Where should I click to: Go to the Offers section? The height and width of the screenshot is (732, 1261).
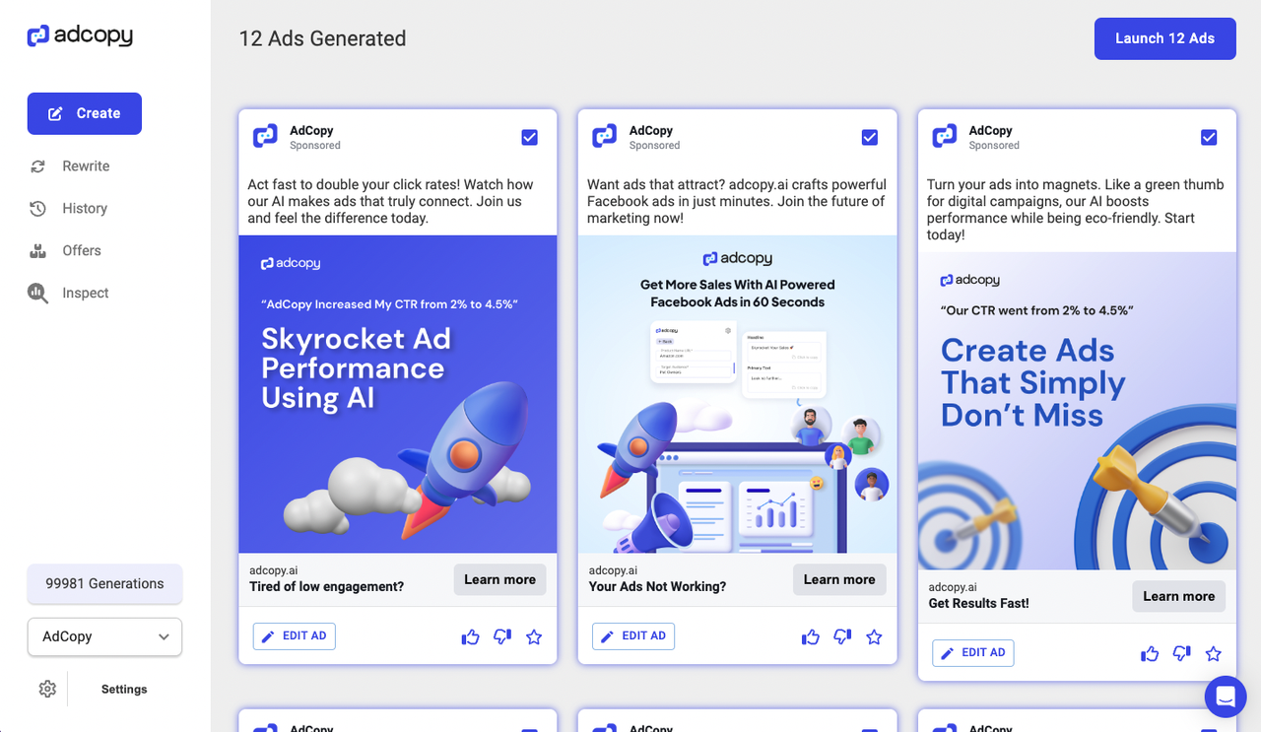82,250
